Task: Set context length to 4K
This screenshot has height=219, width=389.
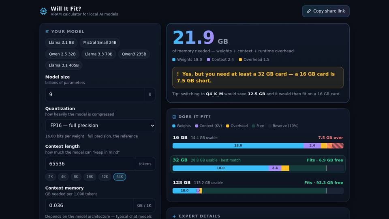Action: pyautogui.click(x=63, y=177)
